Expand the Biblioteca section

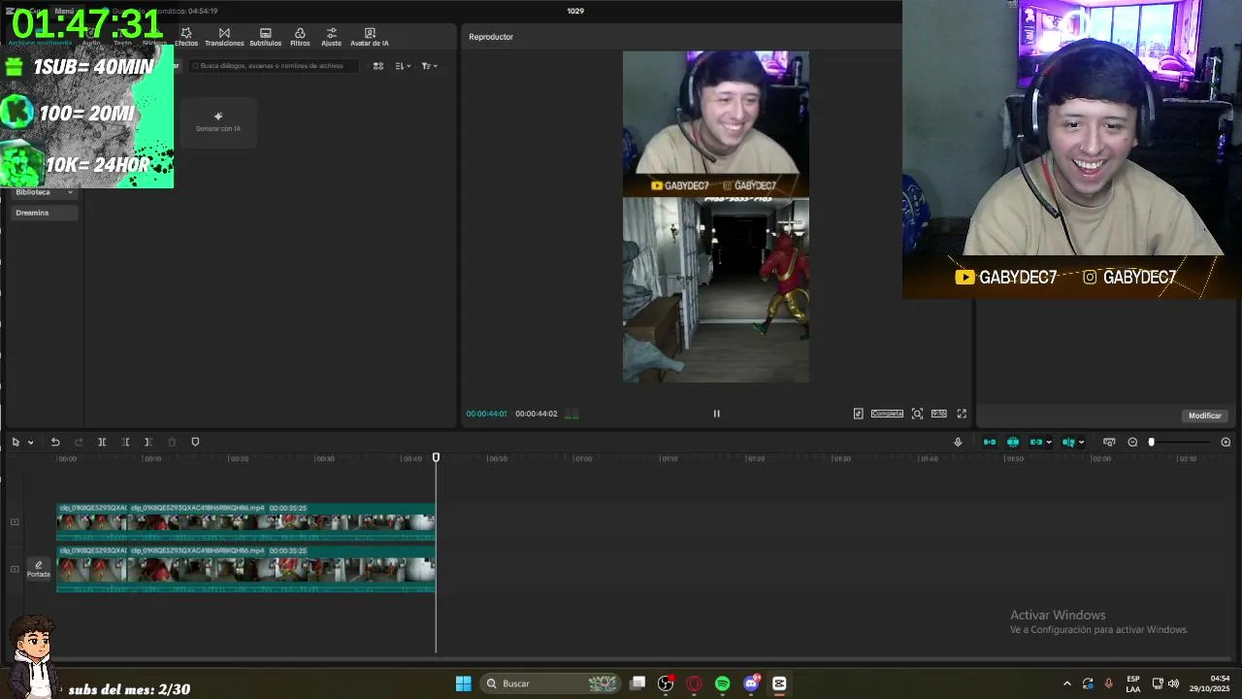[44, 192]
